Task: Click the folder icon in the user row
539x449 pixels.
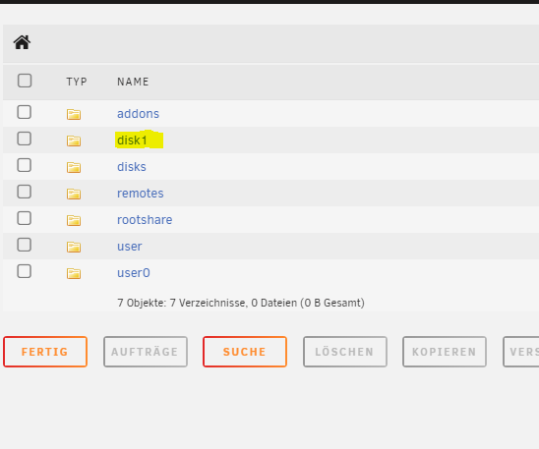Action: click(74, 247)
